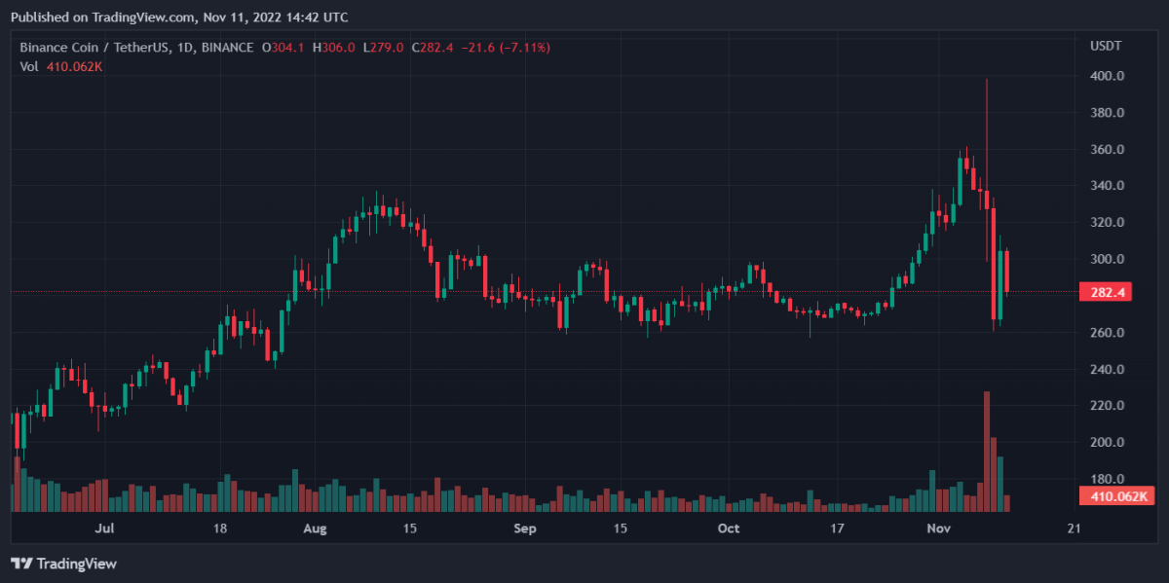Screen dimensions: 1169x583
Task: Select the USDT currency label
Action: click(1105, 47)
